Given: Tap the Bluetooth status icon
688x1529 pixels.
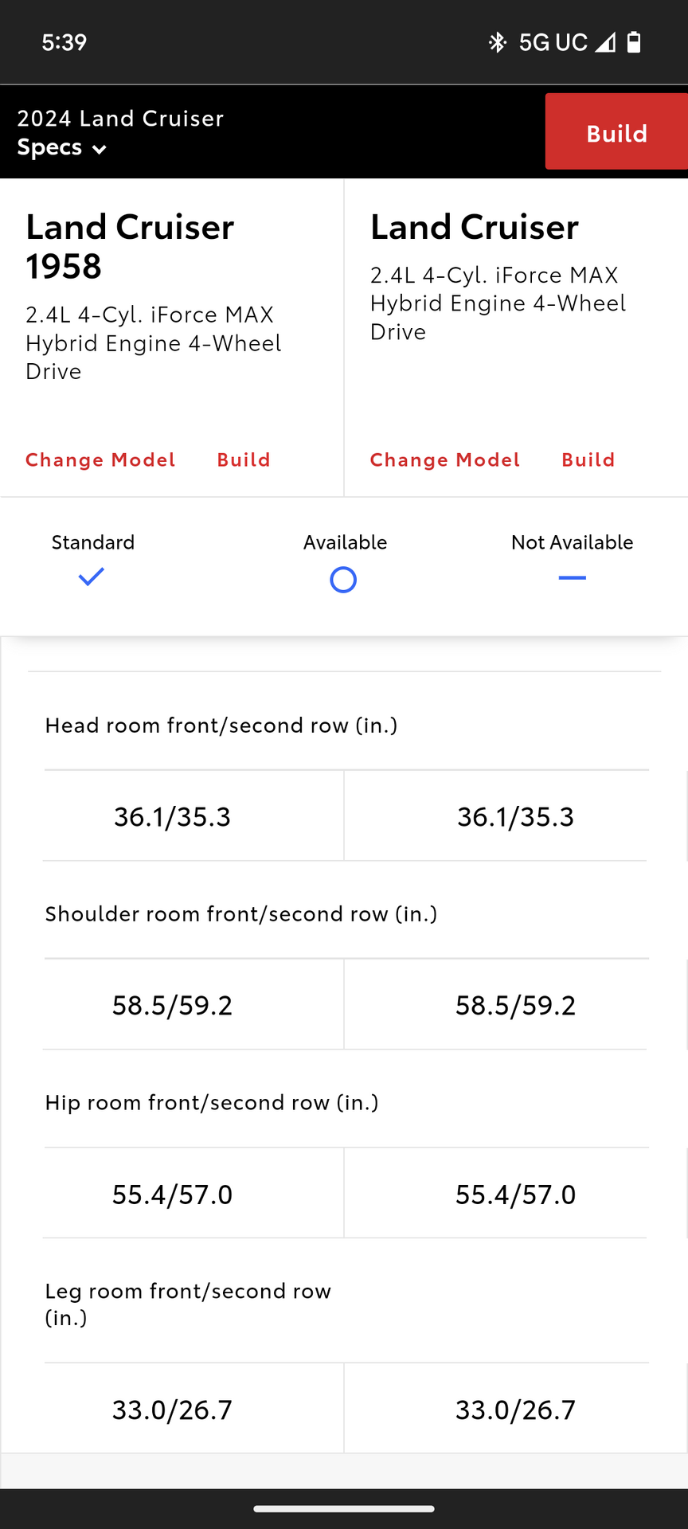Looking at the screenshot, I should coord(498,42).
